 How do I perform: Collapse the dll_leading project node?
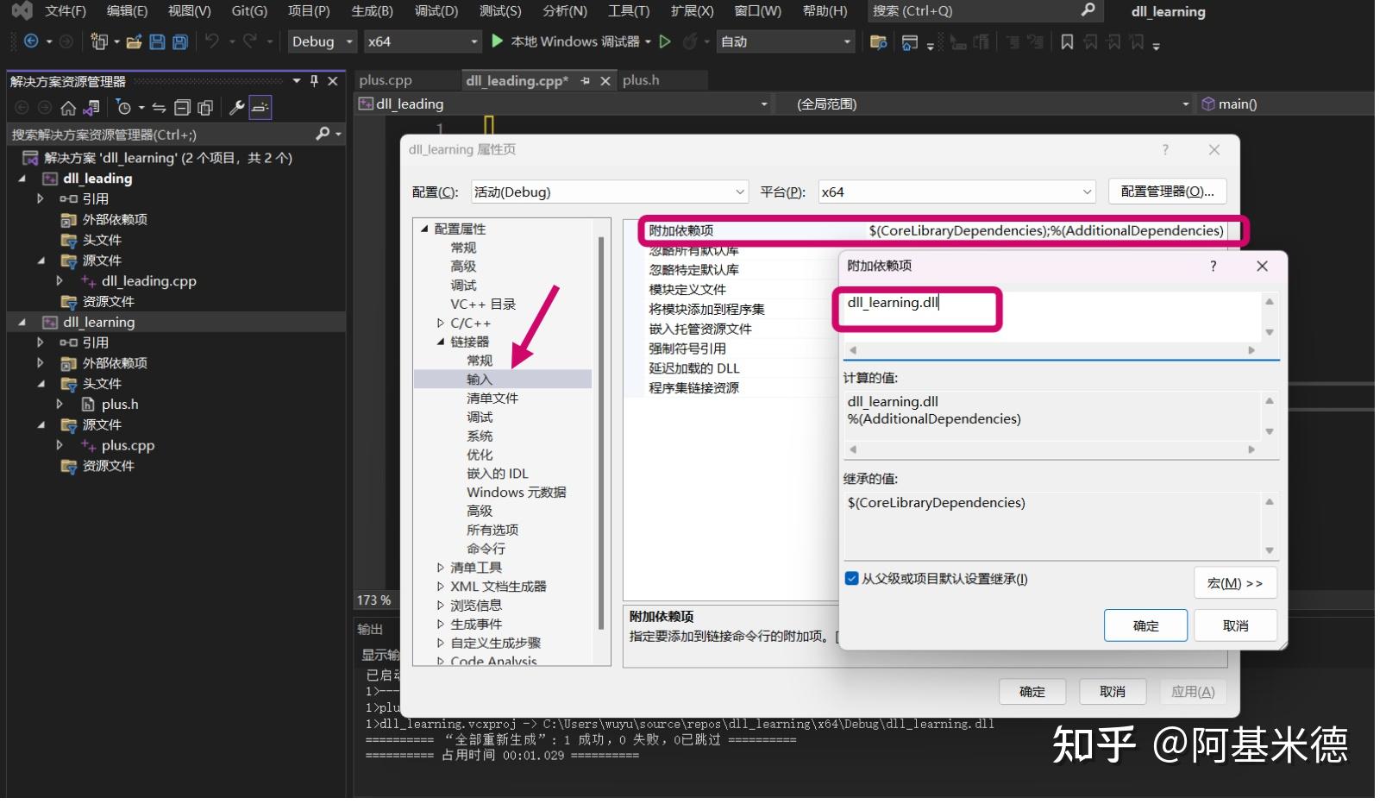point(22,179)
